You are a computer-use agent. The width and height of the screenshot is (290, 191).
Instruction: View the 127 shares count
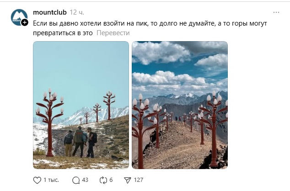[x=139, y=180]
